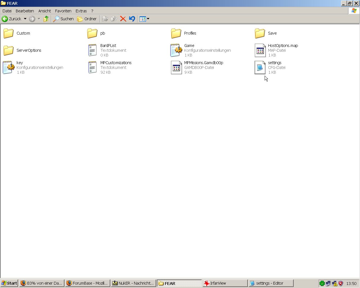360x288 pixels.
Task: Switch to IrfanView taskbar button
Action: [225, 283]
